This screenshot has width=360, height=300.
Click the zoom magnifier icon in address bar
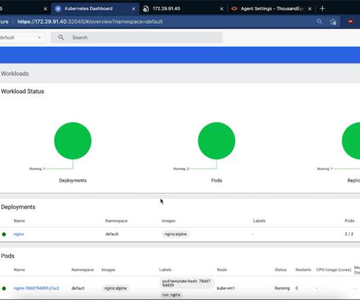click(x=319, y=22)
